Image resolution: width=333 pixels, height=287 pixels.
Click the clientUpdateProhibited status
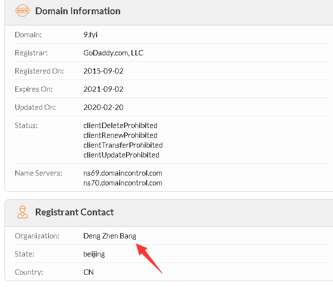pyautogui.click(x=121, y=155)
